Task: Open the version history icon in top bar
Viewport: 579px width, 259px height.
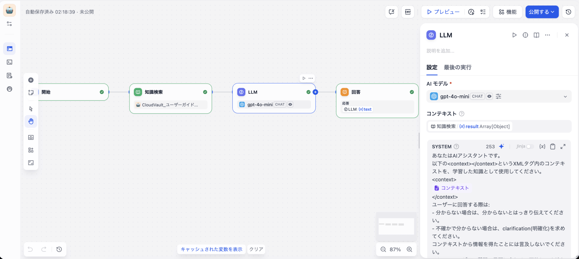Action: (568, 12)
